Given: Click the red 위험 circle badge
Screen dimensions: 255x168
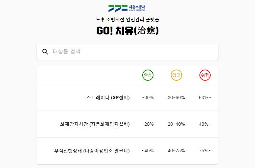Looking at the screenshot, I should (205, 75).
